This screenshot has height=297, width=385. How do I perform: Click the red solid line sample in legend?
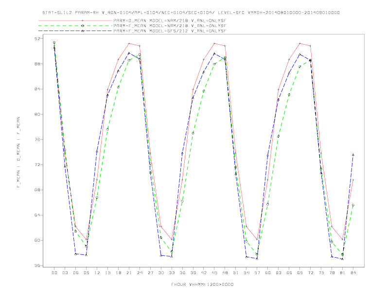point(75,21)
